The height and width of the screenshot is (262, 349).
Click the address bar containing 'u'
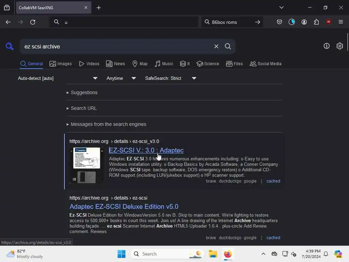124,22
